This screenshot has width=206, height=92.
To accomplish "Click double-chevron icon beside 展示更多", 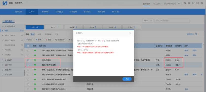I will (x=196, y=34).
